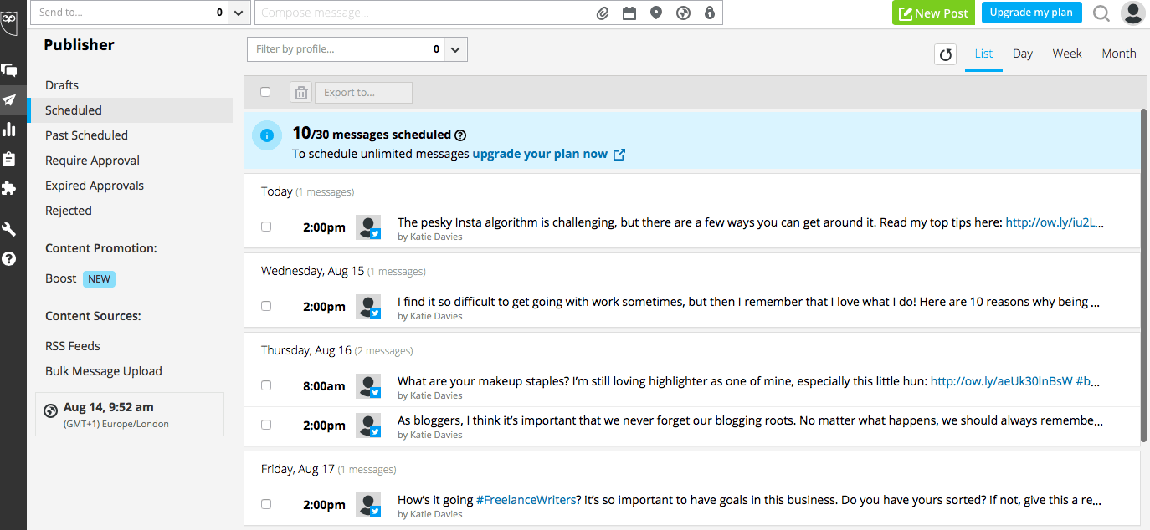Image resolution: width=1150 pixels, height=530 pixels.
Task: Switch to the Day view tab
Action: [x=1022, y=54]
